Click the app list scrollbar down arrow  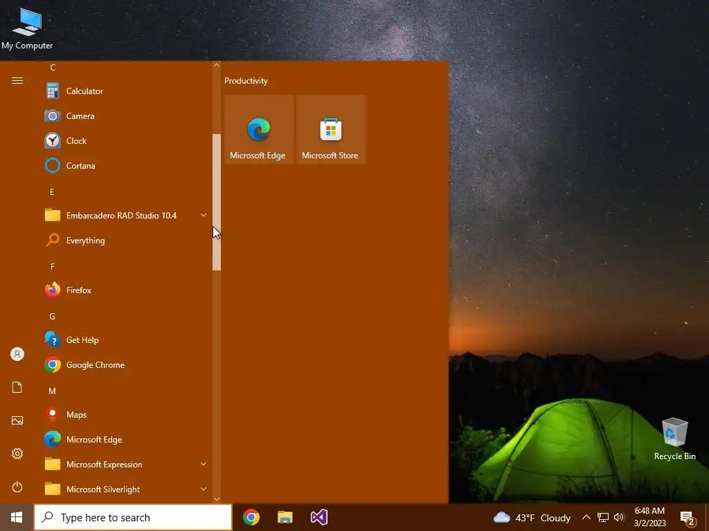(217, 499)
